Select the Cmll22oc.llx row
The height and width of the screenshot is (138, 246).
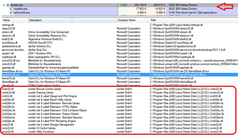[x=120, y=110]
